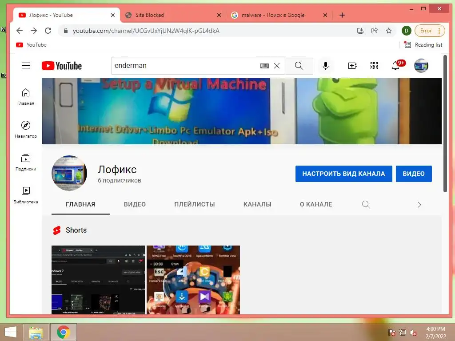Viewport: 455px width, 341px height.
Task: Clear the search text with X icon
Action: click(277, 66)
